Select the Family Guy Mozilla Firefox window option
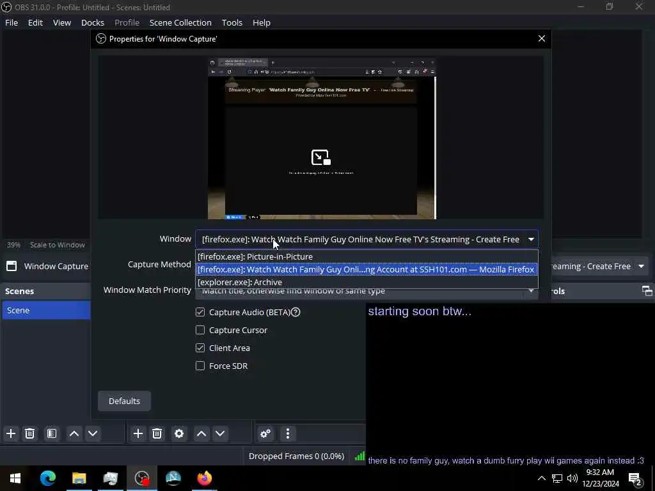 point(367,269)
